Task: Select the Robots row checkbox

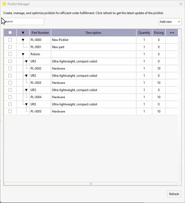Action: click(10, 54)
